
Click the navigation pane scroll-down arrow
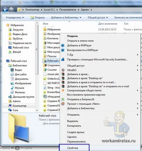point(37,110)
